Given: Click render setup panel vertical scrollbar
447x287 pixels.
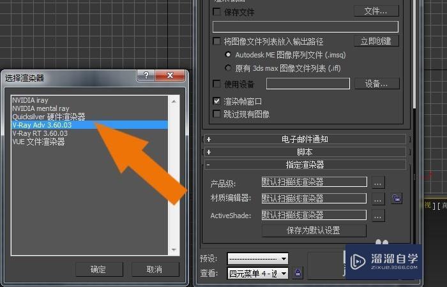Looking at the screenshot, I should point(414,54).
